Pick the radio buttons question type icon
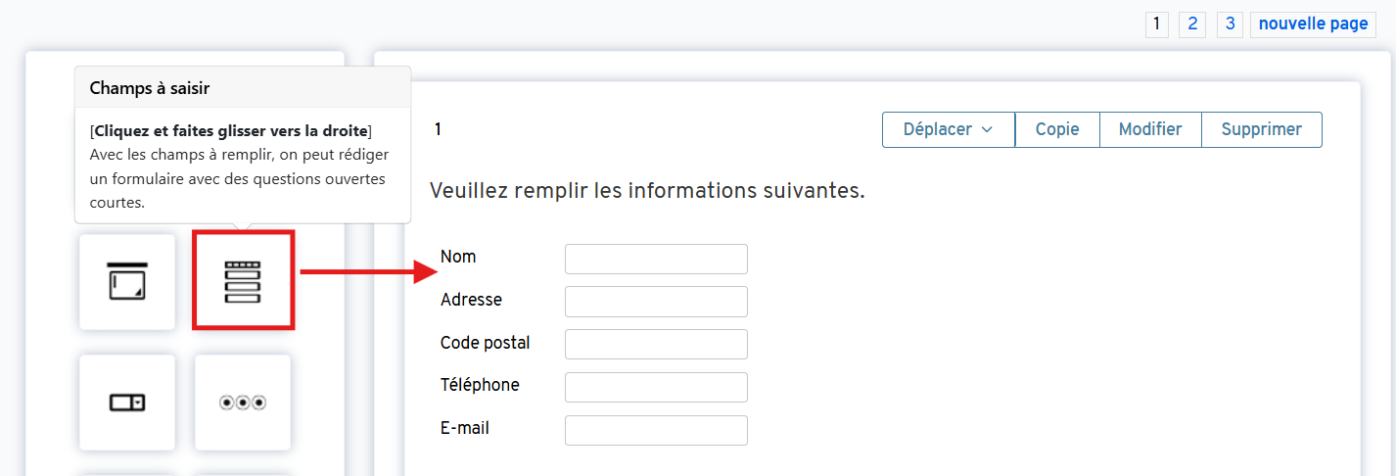This screenshot has height=476, width=1396. click(243, 403)
